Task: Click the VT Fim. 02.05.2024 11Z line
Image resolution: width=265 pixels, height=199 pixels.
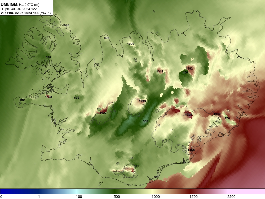Action: (25, 13)
